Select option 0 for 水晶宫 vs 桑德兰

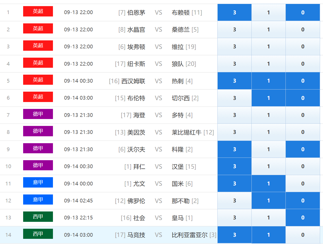[x=303, y=29]
